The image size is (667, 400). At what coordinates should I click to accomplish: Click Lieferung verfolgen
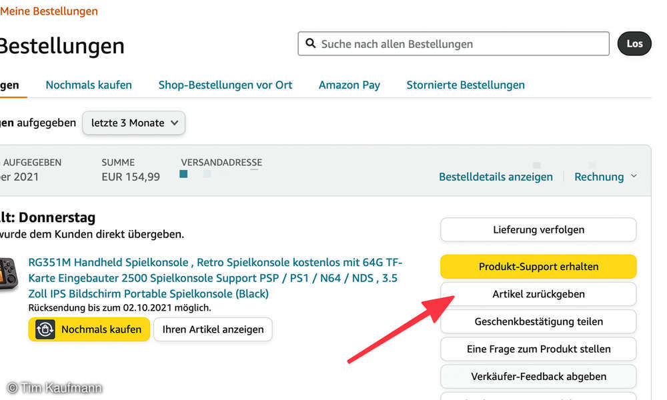coord(538,229)
